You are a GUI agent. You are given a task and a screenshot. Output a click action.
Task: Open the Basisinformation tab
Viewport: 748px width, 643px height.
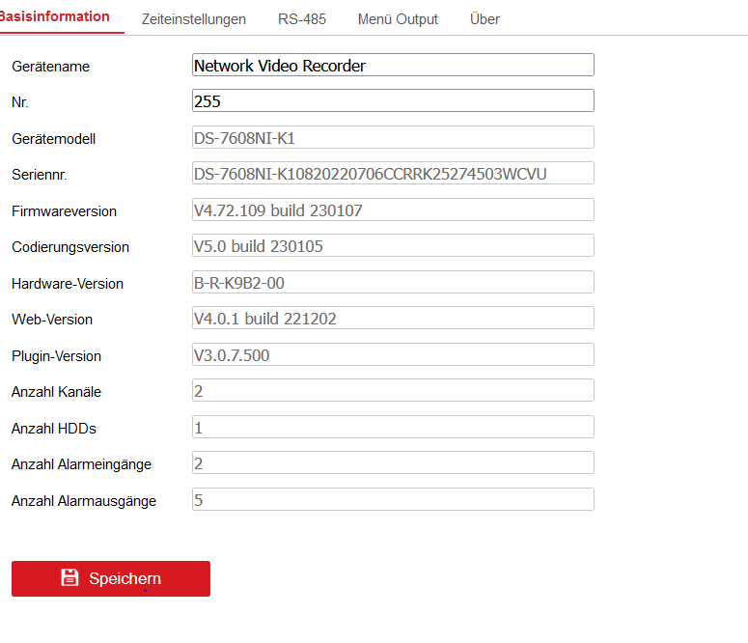pyautogui.click(x=56, y=17)
